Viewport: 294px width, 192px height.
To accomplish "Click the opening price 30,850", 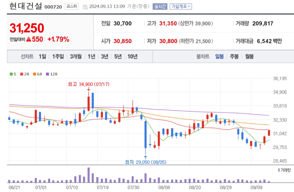I will 123,41.
